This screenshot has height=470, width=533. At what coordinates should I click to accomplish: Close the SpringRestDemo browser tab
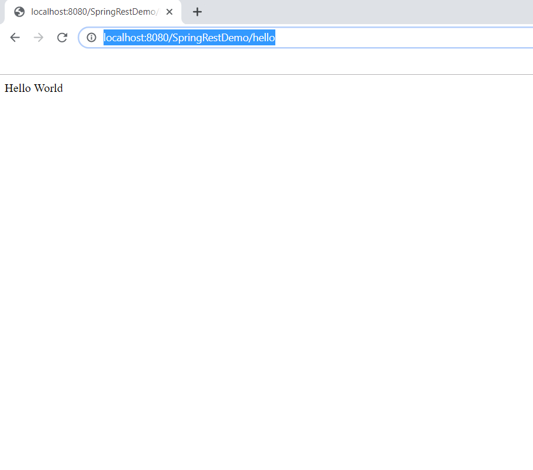(169, 12)
